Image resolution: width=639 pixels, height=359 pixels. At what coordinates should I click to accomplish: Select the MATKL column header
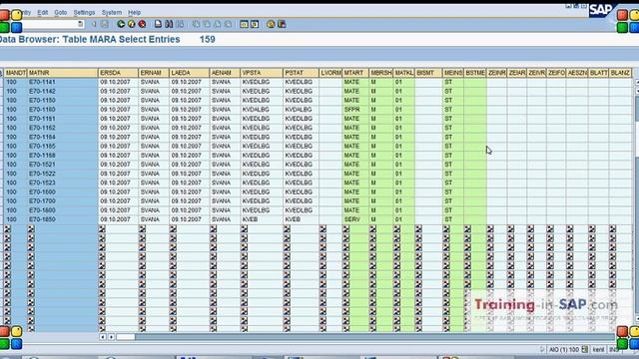pos(403,73)
